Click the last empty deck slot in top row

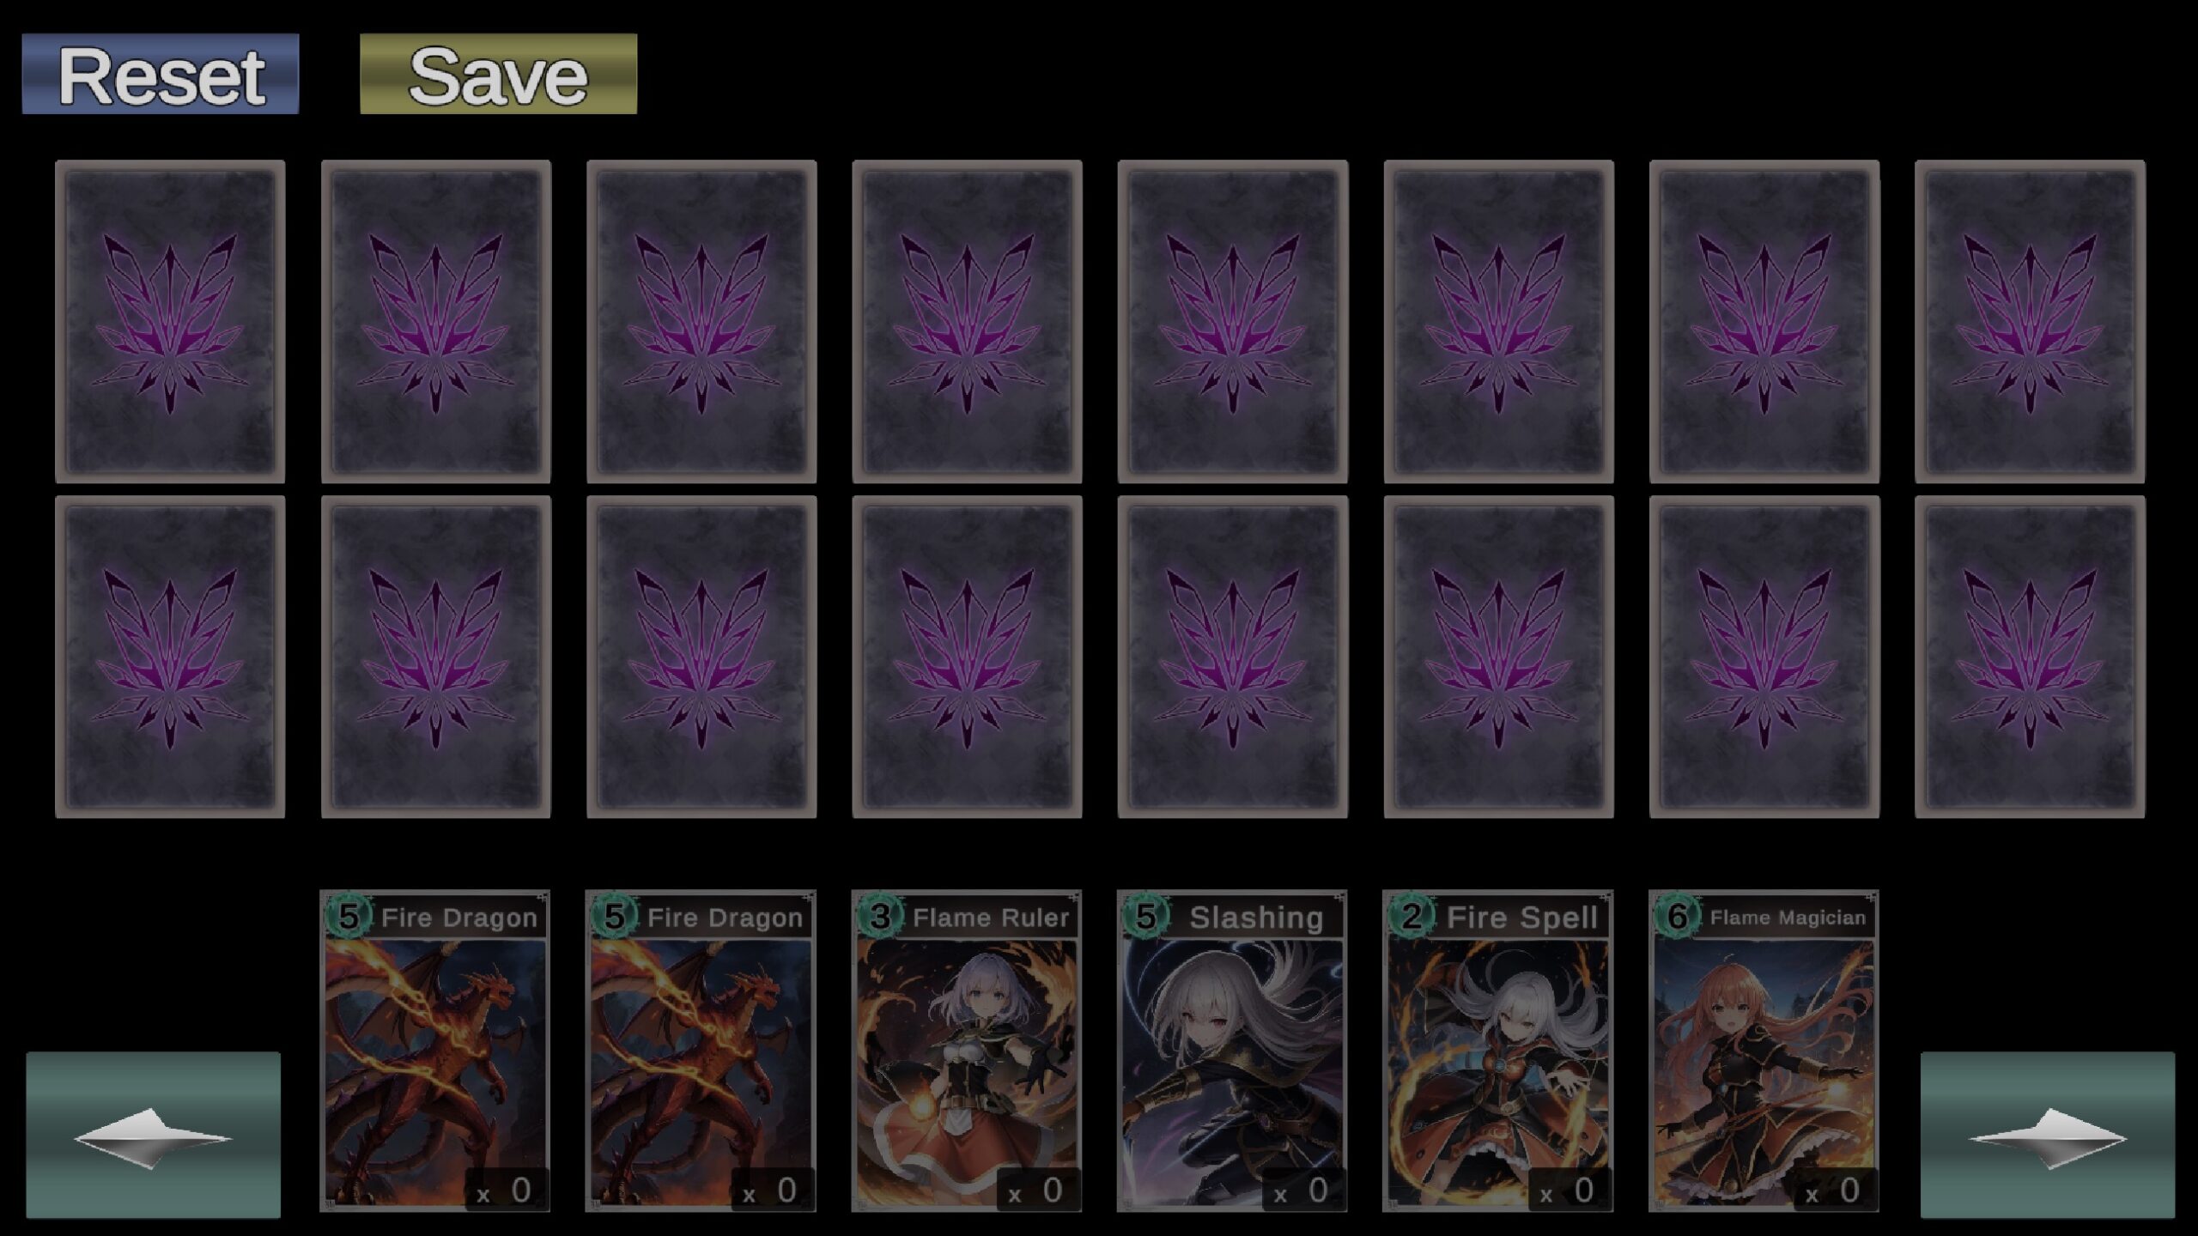[x=2030, y=321]
